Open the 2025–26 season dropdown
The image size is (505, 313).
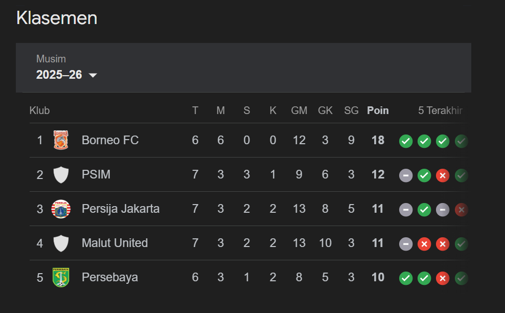pyautogui.click(x=59, y=75)
